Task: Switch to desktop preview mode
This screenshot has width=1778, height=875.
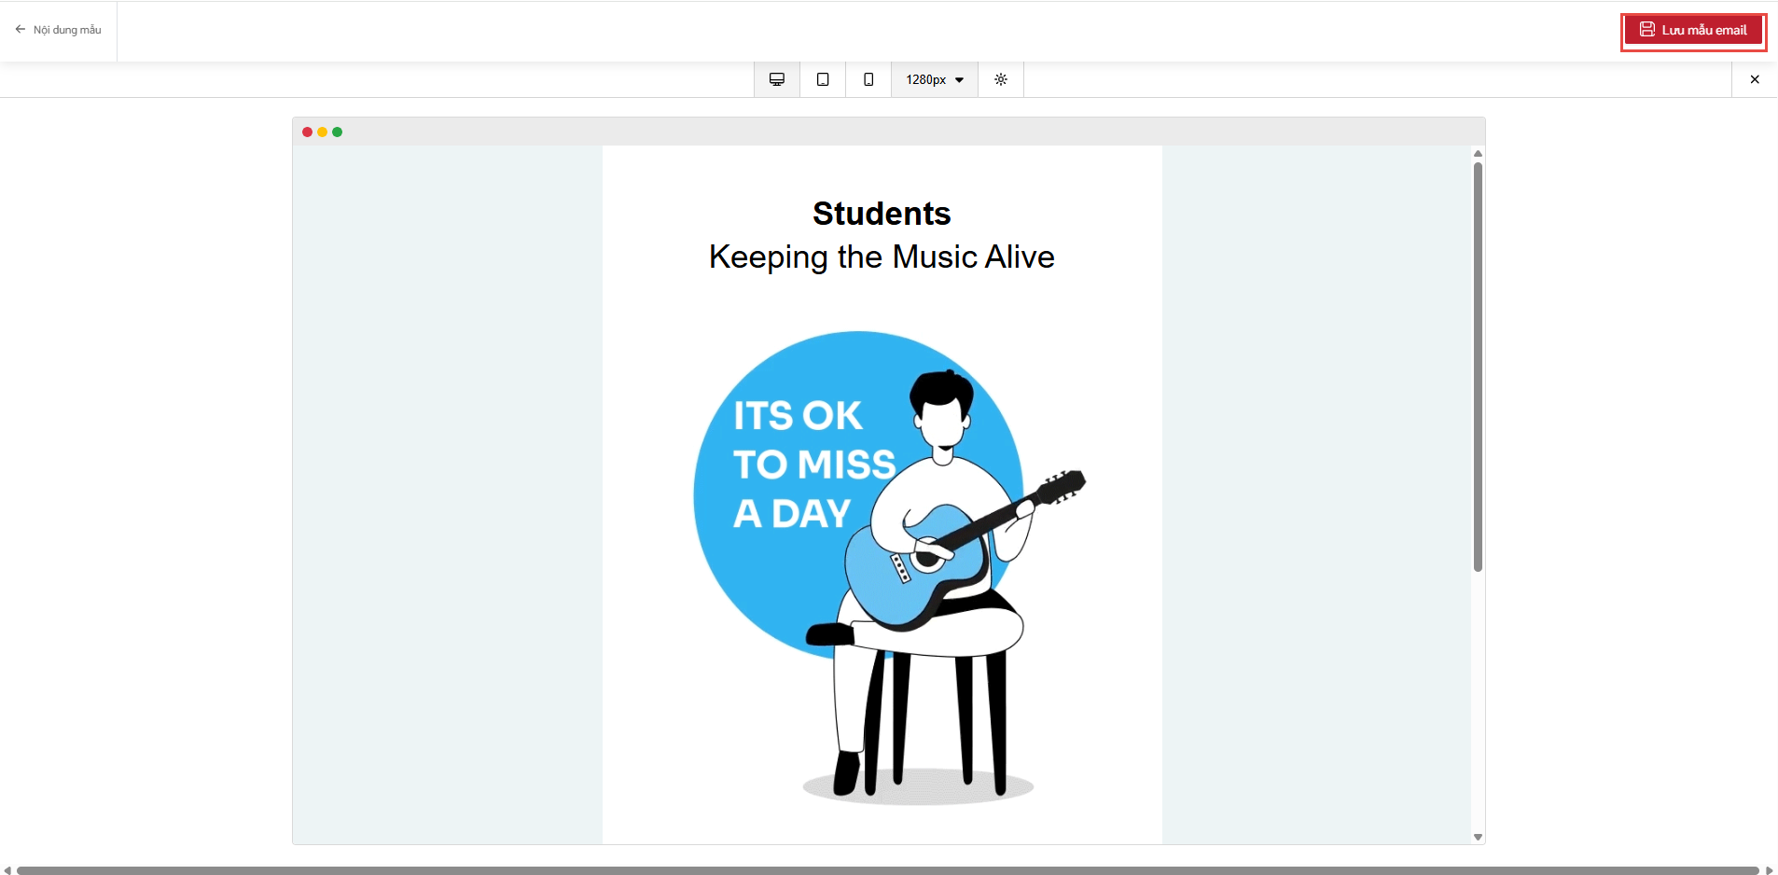Action: [777, 79]
